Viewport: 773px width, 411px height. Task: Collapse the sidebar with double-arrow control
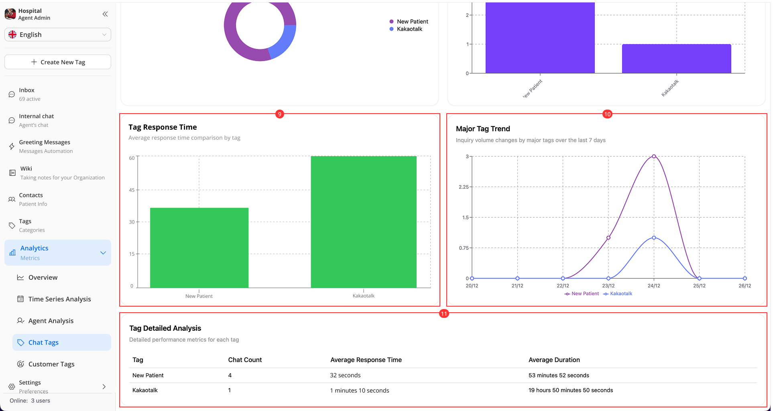coord(105,14)
